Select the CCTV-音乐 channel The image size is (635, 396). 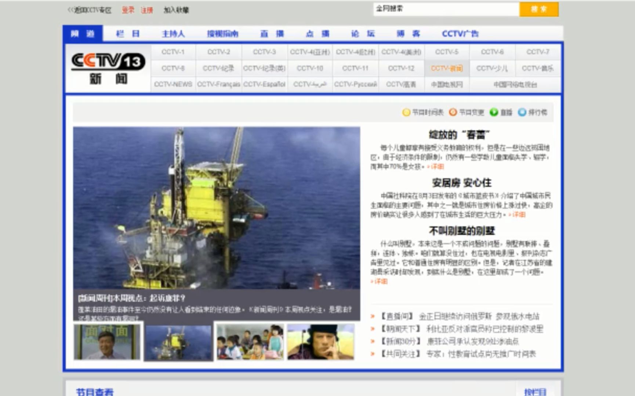(538, 68)
